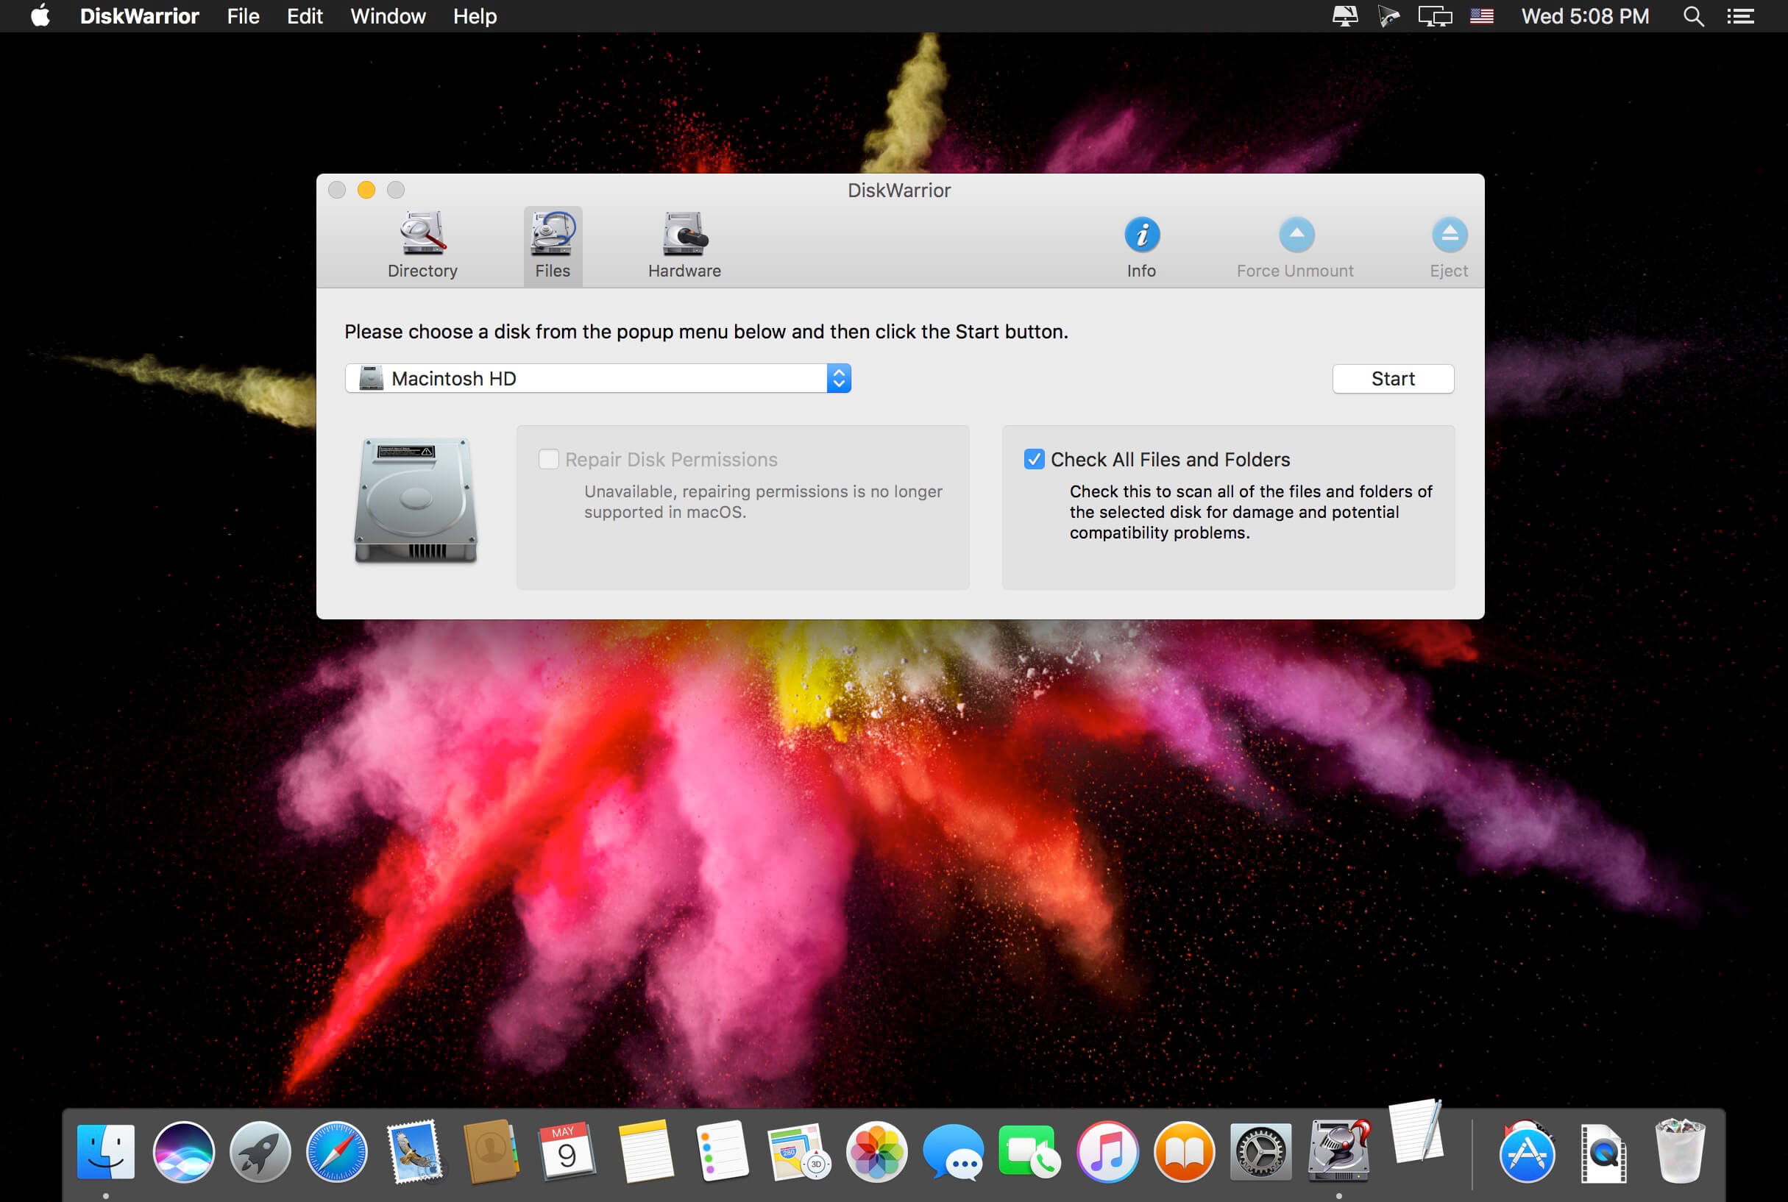Click the DiskWarrior window title text
This screenshot has width=1788, height=1202.
[x=899, y=190]
